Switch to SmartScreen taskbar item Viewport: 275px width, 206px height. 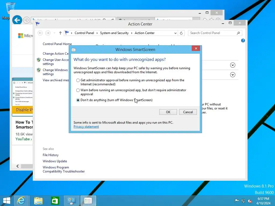coord(88,201)
